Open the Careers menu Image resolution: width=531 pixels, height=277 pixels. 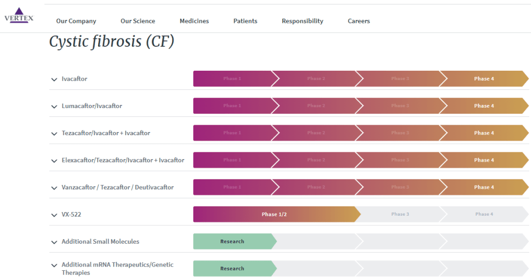click(x=359, y=21)
